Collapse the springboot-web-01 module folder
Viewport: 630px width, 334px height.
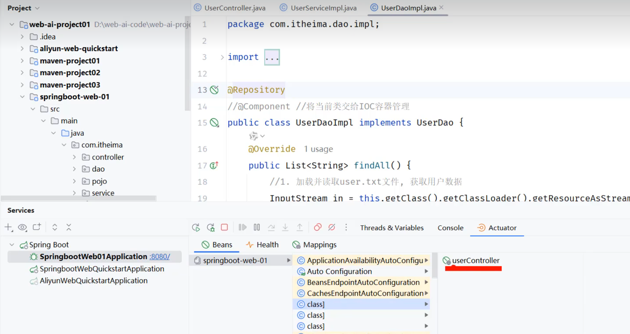pyautogui.click(x=22, y=97)
